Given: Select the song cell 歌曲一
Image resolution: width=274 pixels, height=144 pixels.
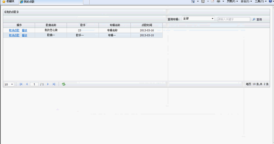Looking at the screenshot, I should [51, 35].
